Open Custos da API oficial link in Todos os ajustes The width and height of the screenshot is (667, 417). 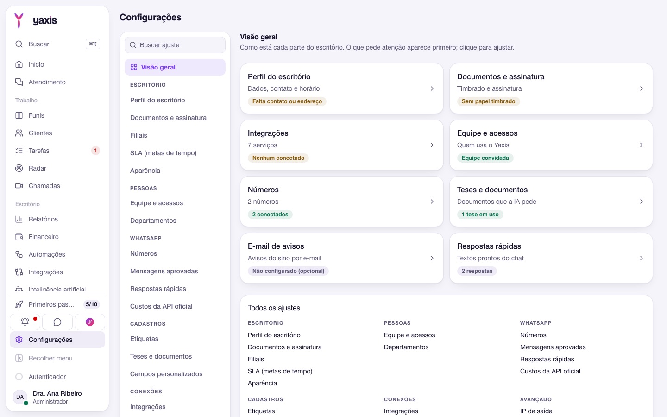(550, 371)
